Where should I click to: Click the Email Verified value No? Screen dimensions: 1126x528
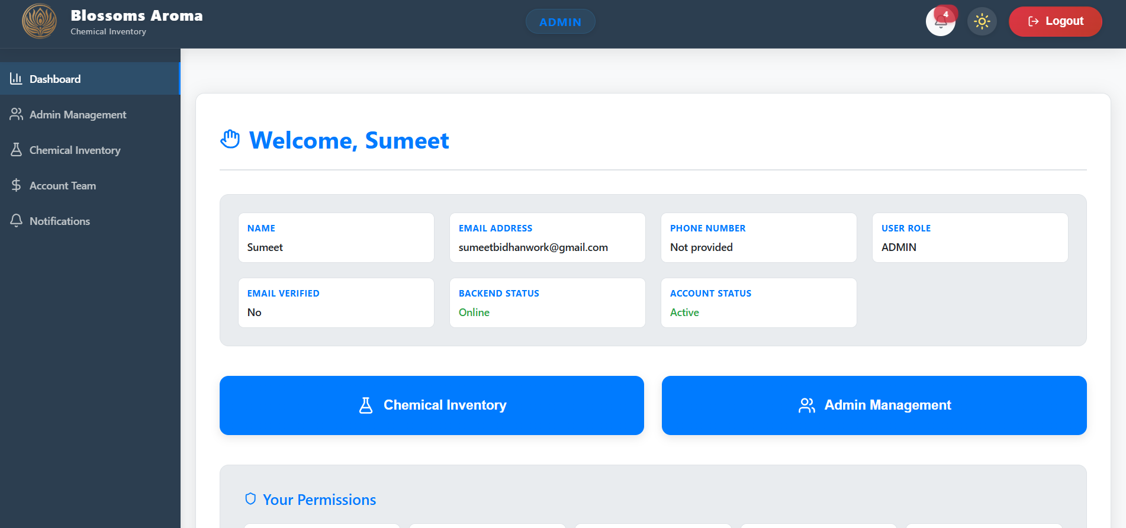(x=254, y=313)
